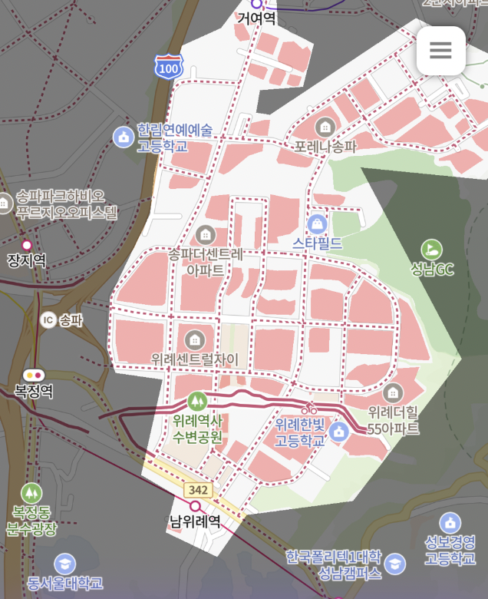Tap the 남위례역 station name
This screenshot has height=599, width=488.
[195, 521]
